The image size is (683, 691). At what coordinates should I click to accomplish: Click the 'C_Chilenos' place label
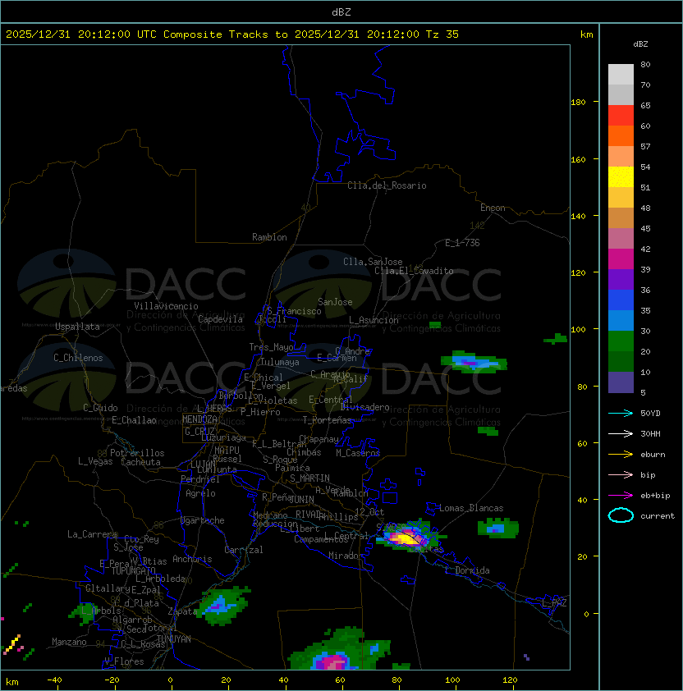pos(78,358)
